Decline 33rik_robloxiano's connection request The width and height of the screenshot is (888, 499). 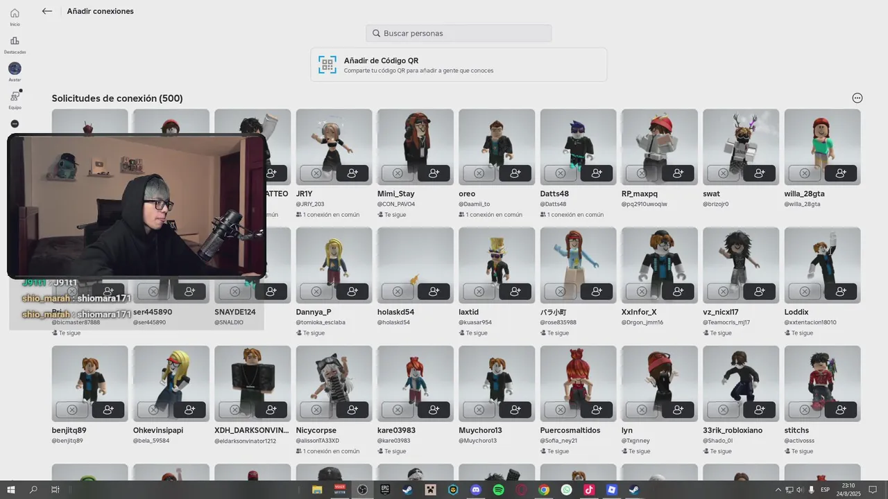coord(723,410)
